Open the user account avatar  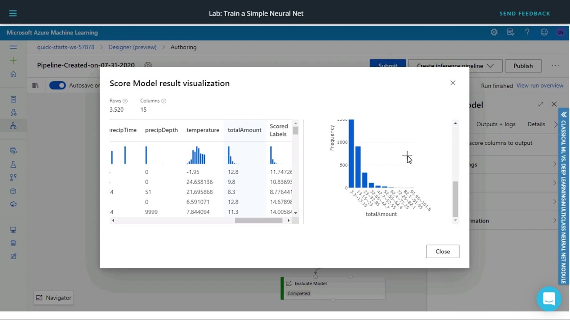(561, 32)
